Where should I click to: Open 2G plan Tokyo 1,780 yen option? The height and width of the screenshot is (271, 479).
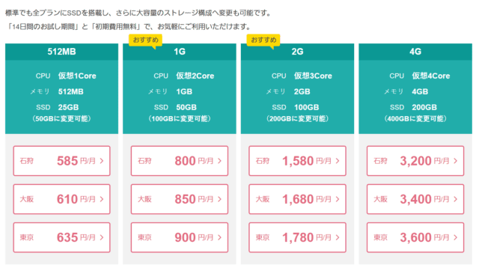coord(298,237)
